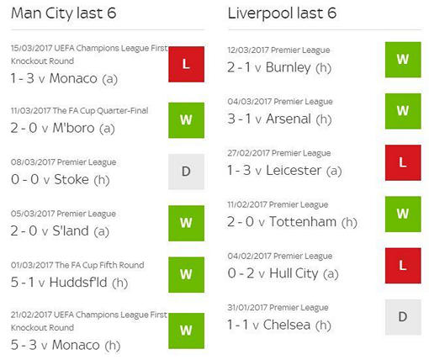Screen dimensions: 429x360
Task: Select the grey D badge for Stoke
Action: coord(186,172)
